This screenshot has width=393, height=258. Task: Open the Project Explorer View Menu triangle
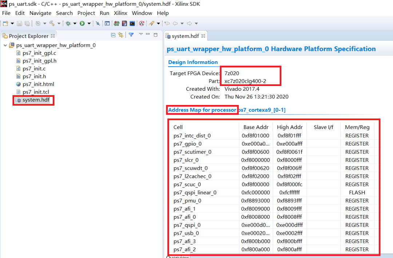pyautogui.click(x=140, y=35)
